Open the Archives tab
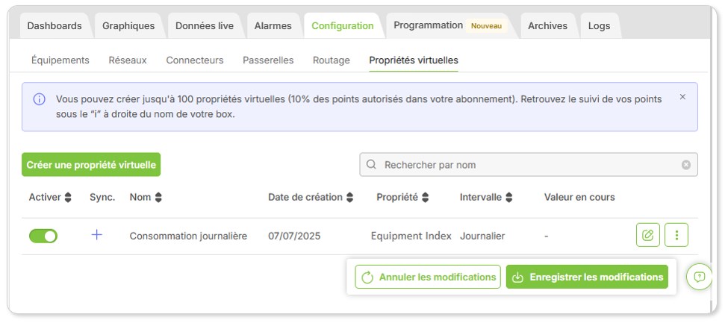The width and height of the screenshot is (728, 323). click(x=548, y=26)
